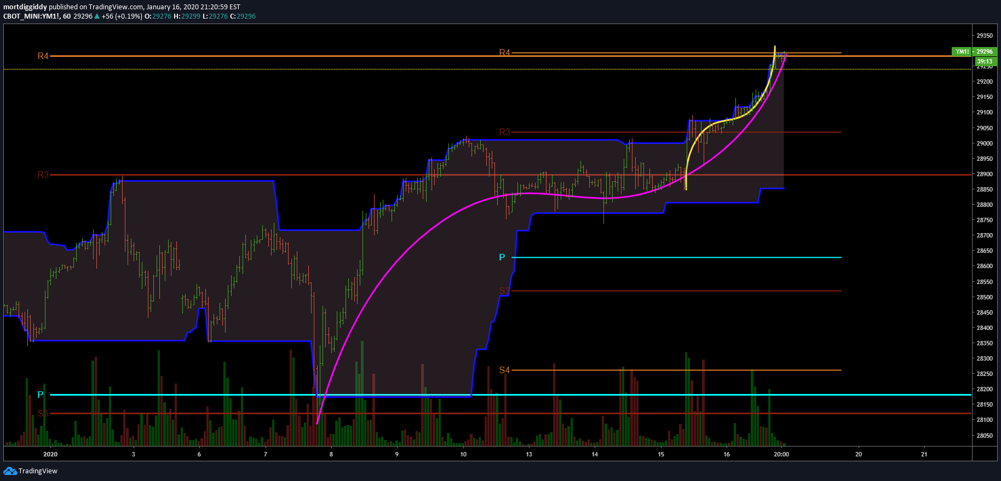Click the 7 label on the date axis
The width and height of the screenshot is (1001, 481).
(x=266, y=454)
